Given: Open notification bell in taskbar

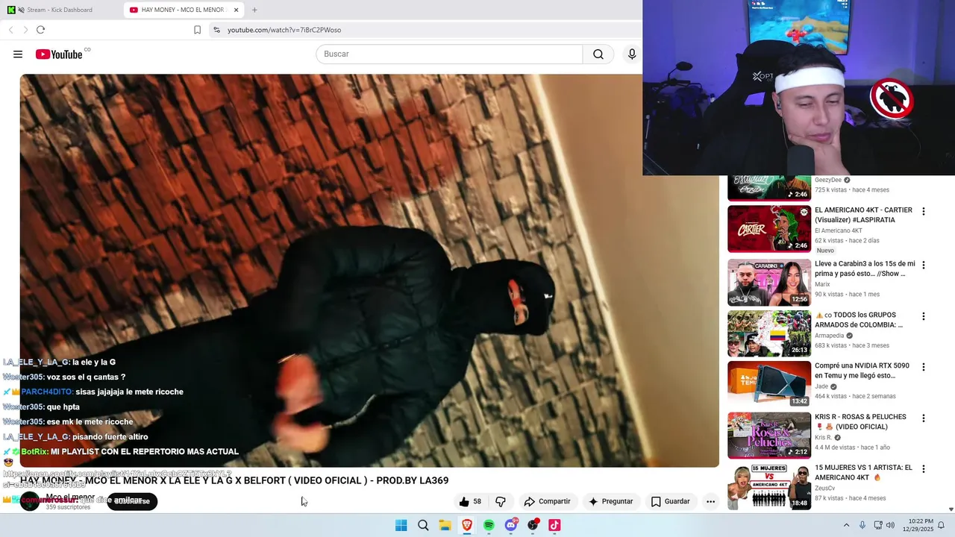Looking at the screenshot, I should coord(942,525).
